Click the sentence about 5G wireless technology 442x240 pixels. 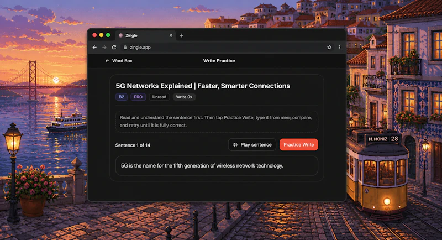[x=217, y=166]
